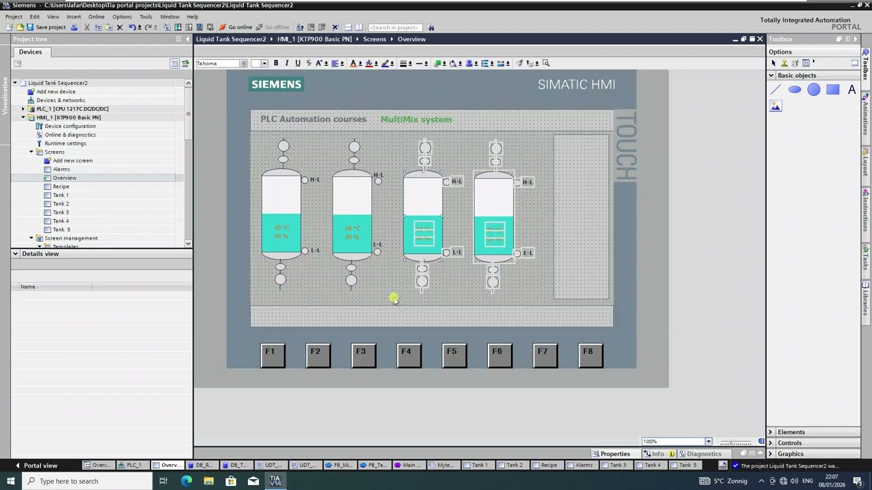Select the Ellipse basic object
The height and width of the screenshot is (490, 872).
click(x=794, y=89)
